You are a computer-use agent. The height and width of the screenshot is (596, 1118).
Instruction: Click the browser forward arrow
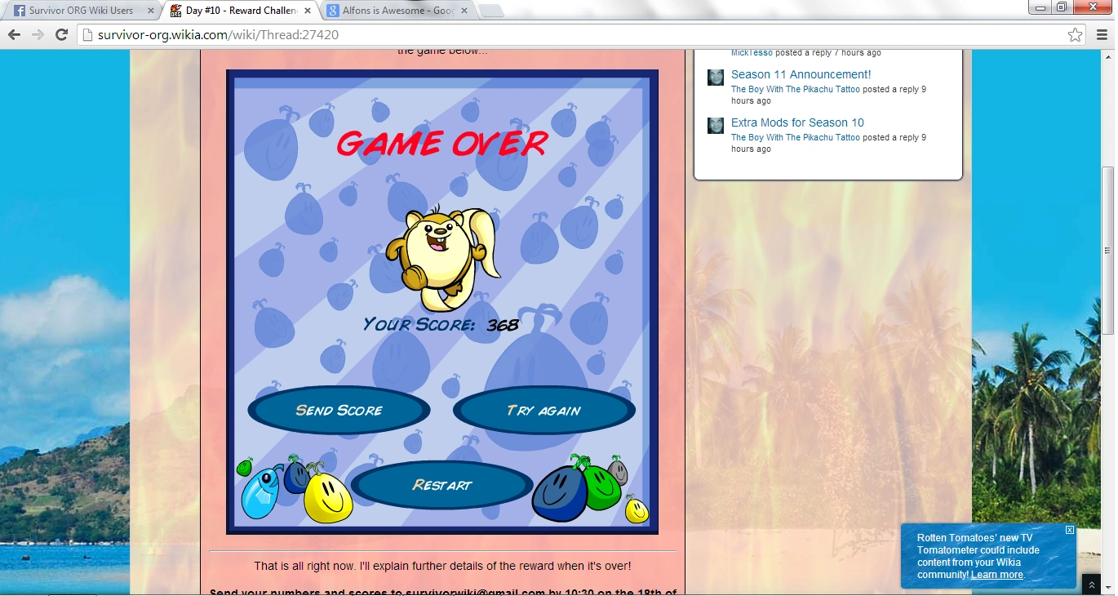click(38, 35)
